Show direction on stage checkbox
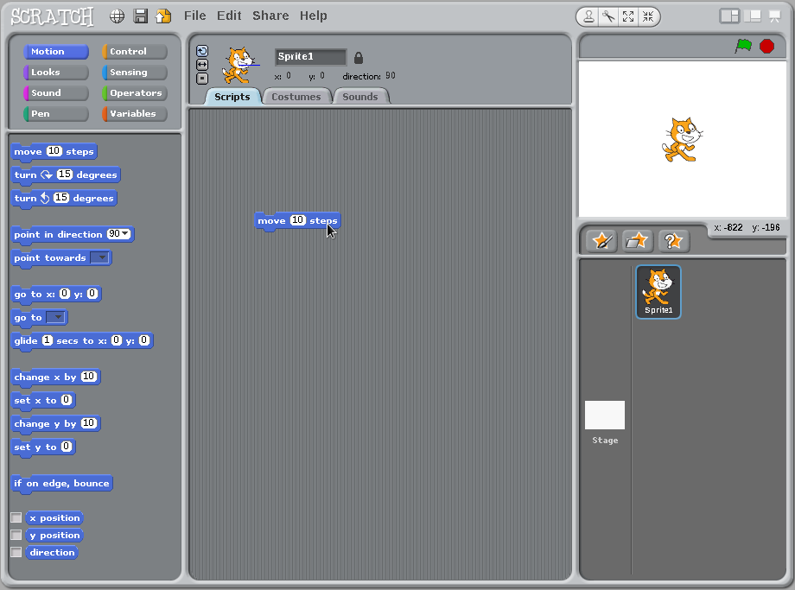Screen dimensions: 795x590 click(16, 552)
